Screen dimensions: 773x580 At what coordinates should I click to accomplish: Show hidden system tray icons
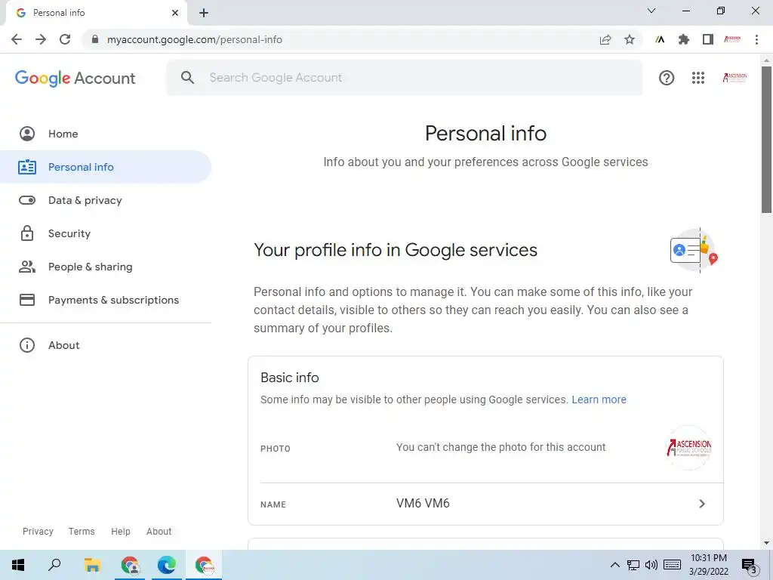614,565
